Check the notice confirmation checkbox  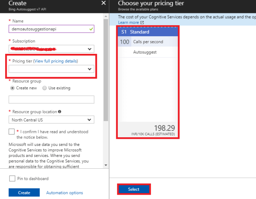12,132
